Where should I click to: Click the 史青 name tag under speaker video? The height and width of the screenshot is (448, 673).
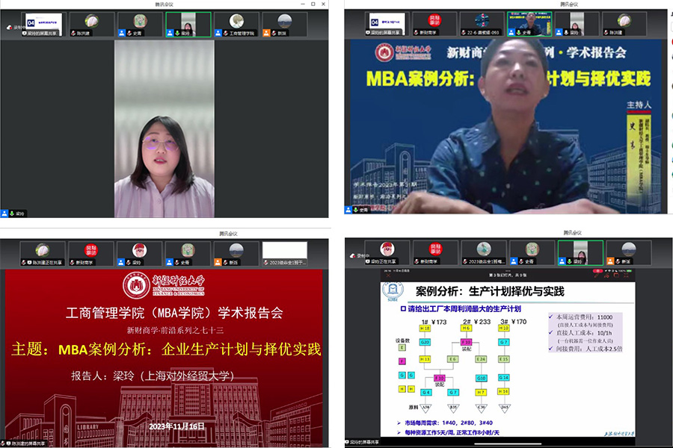(x=362, y=211)
